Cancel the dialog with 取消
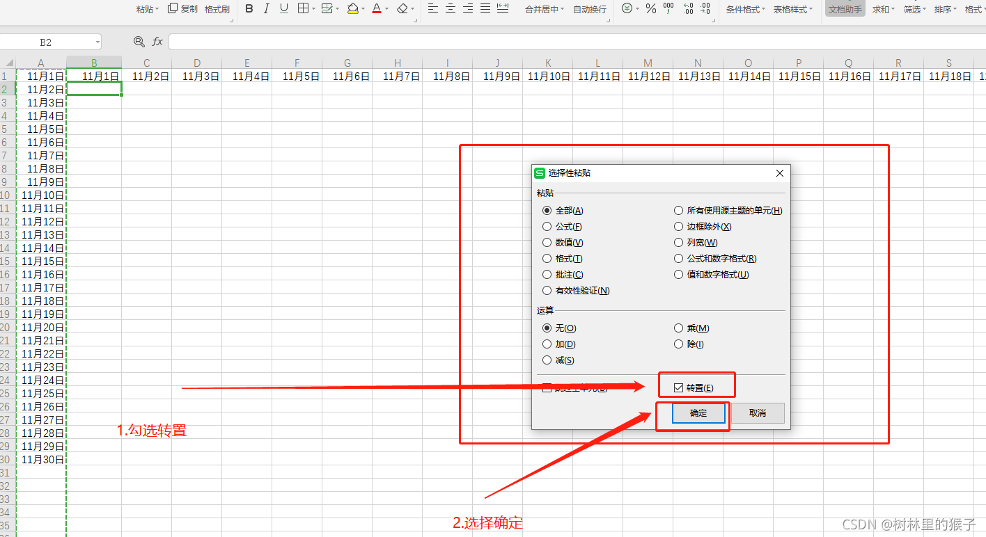This screenshot has height=537, width=986. click(758, 413)
